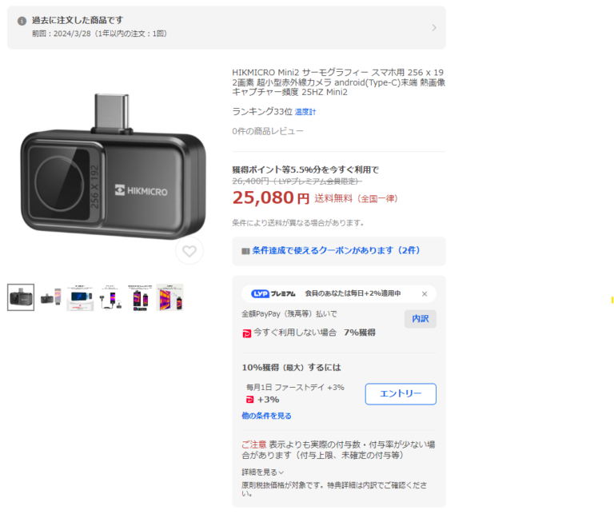614x514 pixels.
Task: Click the PayPay icon beside +3%
Action: [249, 400]
